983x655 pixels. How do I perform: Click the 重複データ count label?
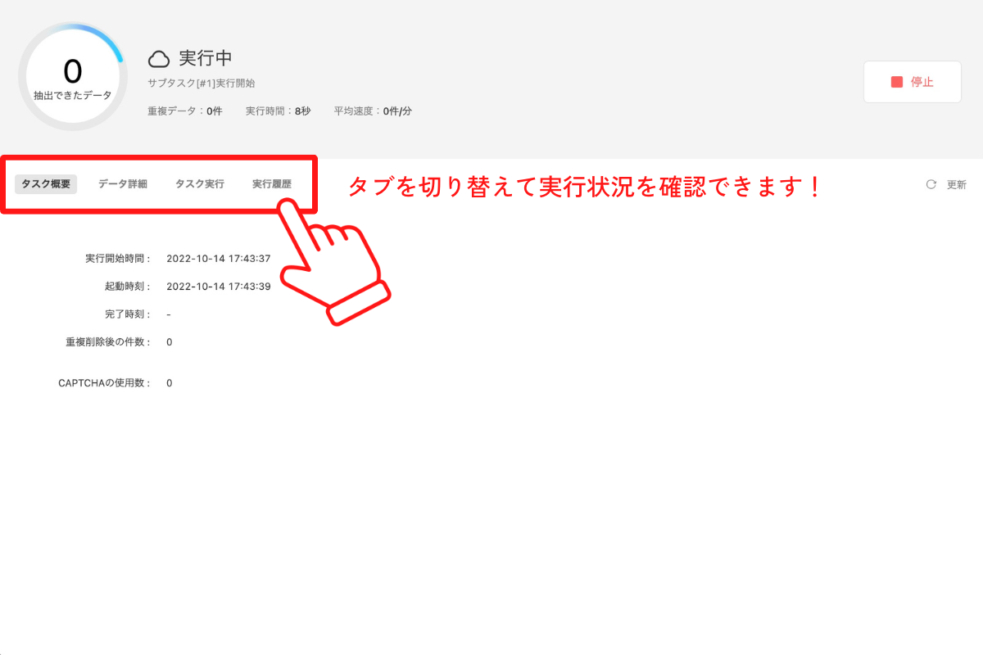coord(184,111)
